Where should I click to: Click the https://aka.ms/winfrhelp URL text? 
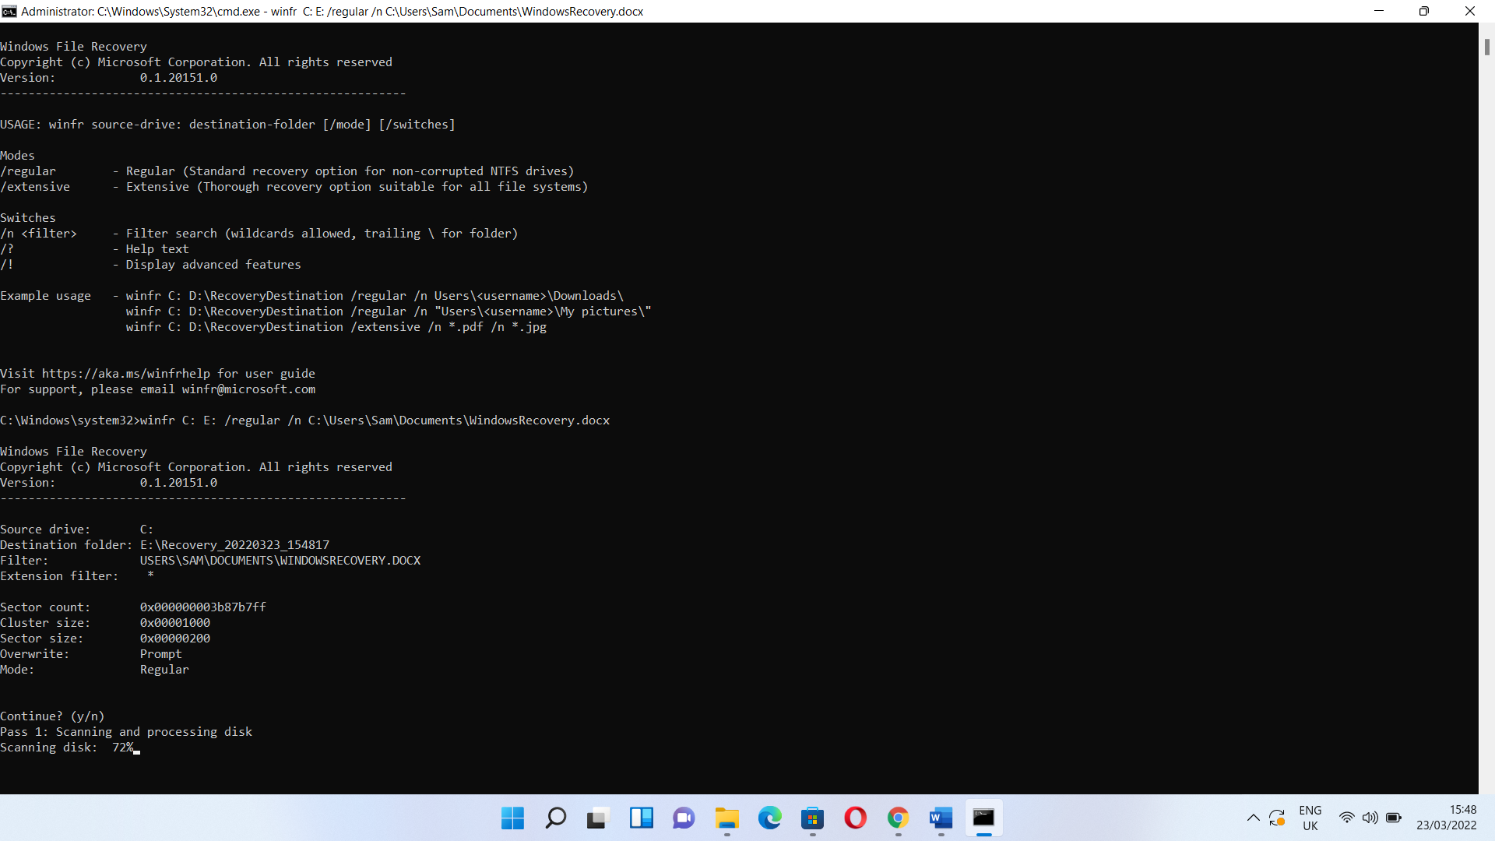[x=126, y=374]
